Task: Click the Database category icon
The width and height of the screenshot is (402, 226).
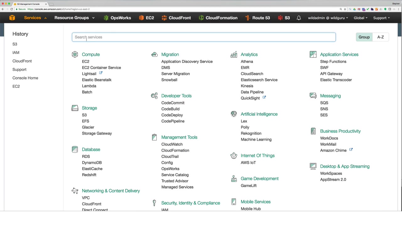Action: click(x=75, y=149)
